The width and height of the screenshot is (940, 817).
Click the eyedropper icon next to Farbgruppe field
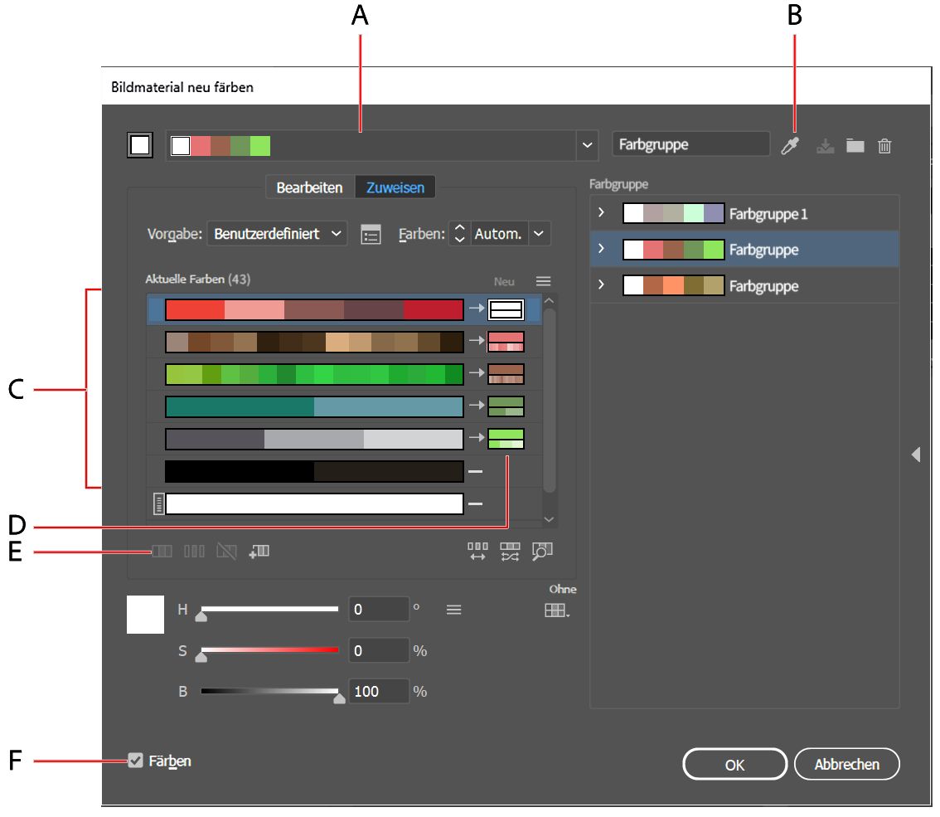tap(790, 146)
